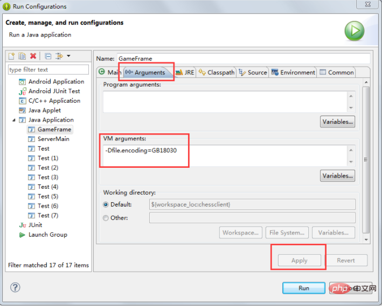The image size is (382, 306).
Task: Click the Arguments tab (x)= icon
Action: [129, 72]
